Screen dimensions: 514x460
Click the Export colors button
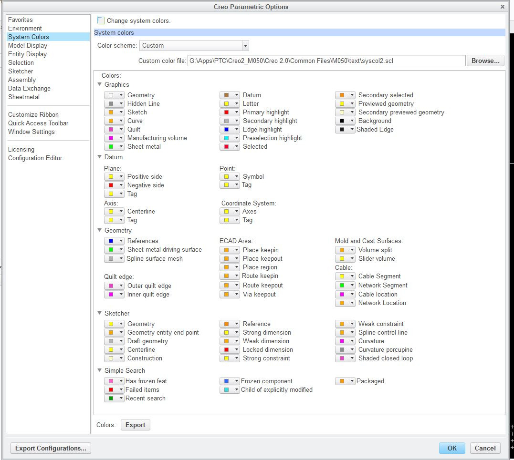135,425
